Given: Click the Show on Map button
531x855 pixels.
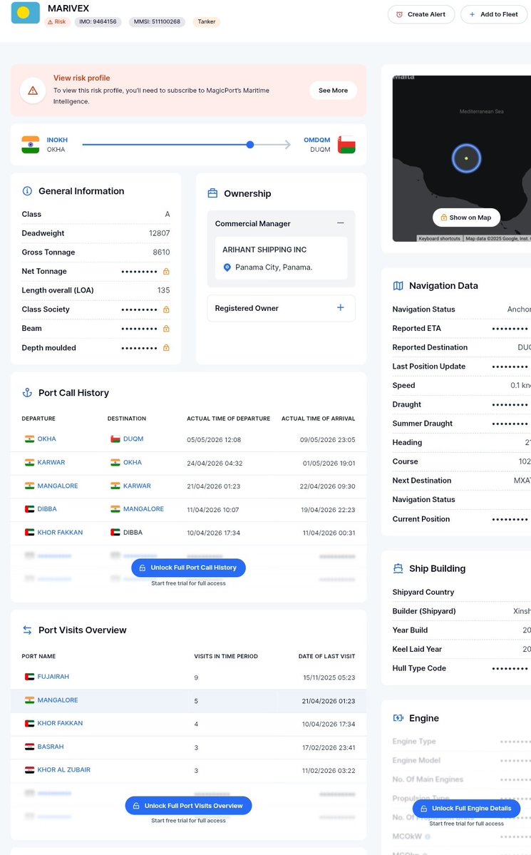Looking at the screenshot, I should tap(466, 217).
